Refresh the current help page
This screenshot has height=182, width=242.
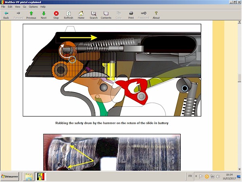coord(69,15)
